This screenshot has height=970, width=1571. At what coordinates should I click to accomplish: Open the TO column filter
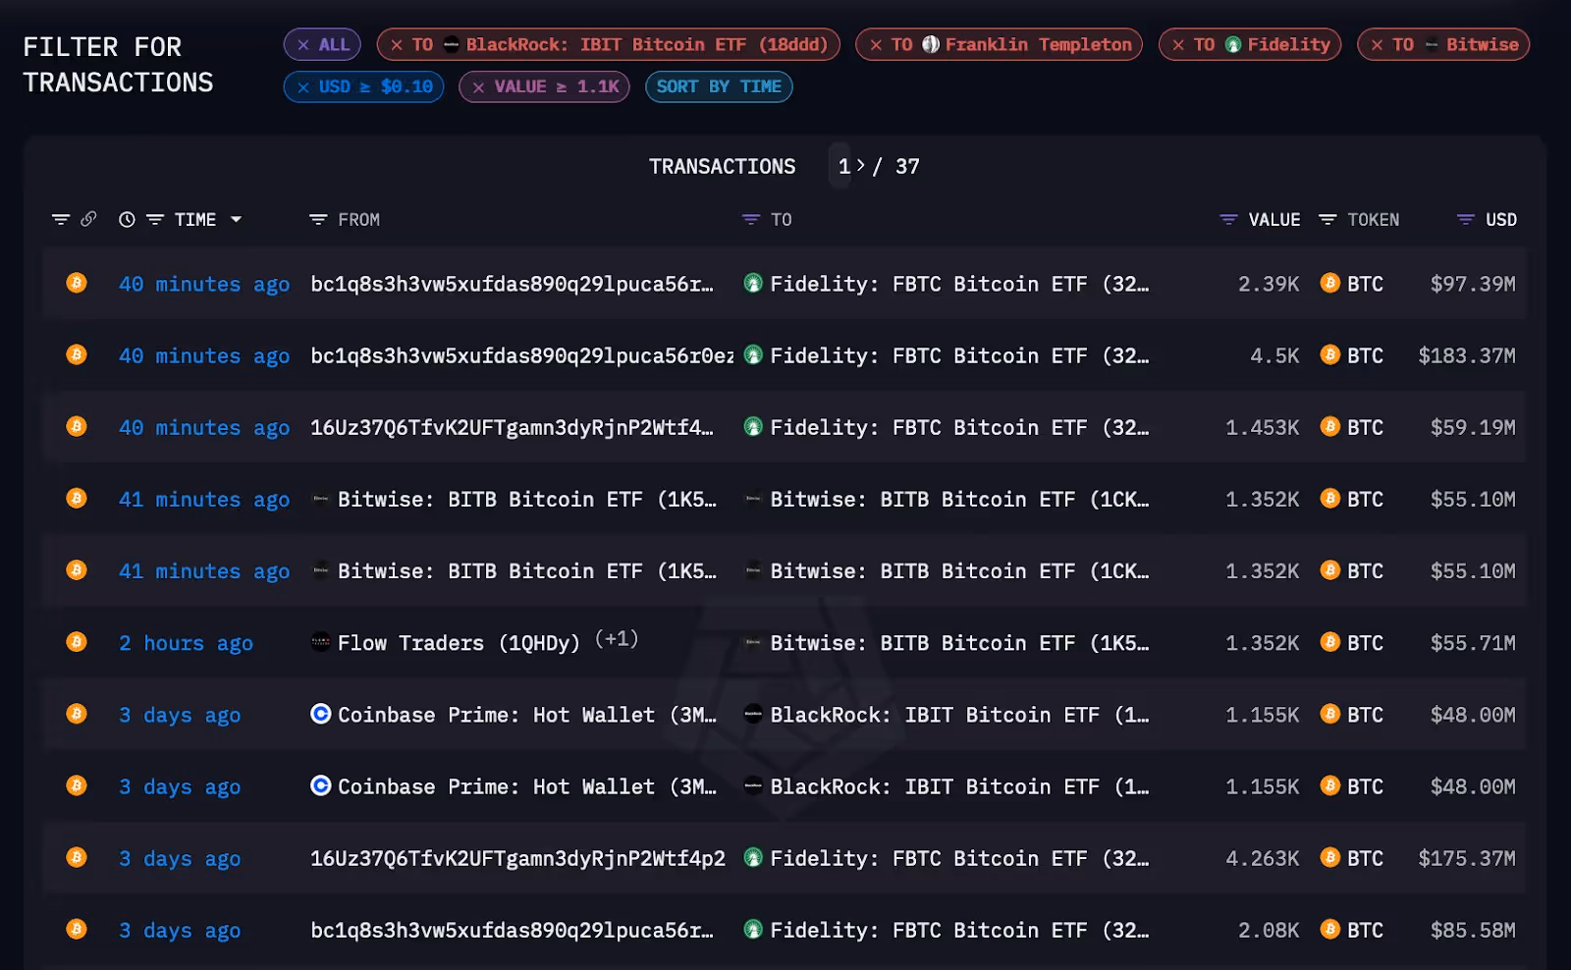tap(751, 220)
